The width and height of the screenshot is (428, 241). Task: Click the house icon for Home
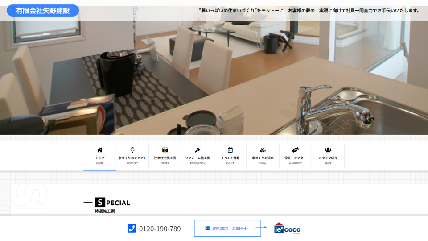[99, 150]
